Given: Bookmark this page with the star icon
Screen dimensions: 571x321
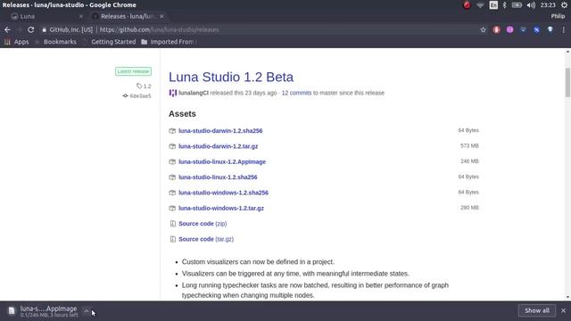Looking at the screenshot, I should pos(483,29).
